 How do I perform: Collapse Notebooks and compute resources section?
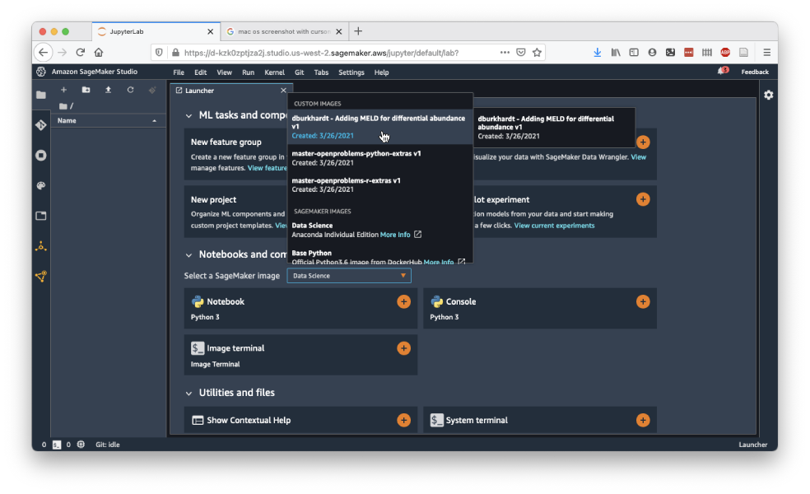coord(189,254)
